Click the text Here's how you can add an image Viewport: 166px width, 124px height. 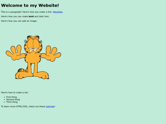click(19, 21)
